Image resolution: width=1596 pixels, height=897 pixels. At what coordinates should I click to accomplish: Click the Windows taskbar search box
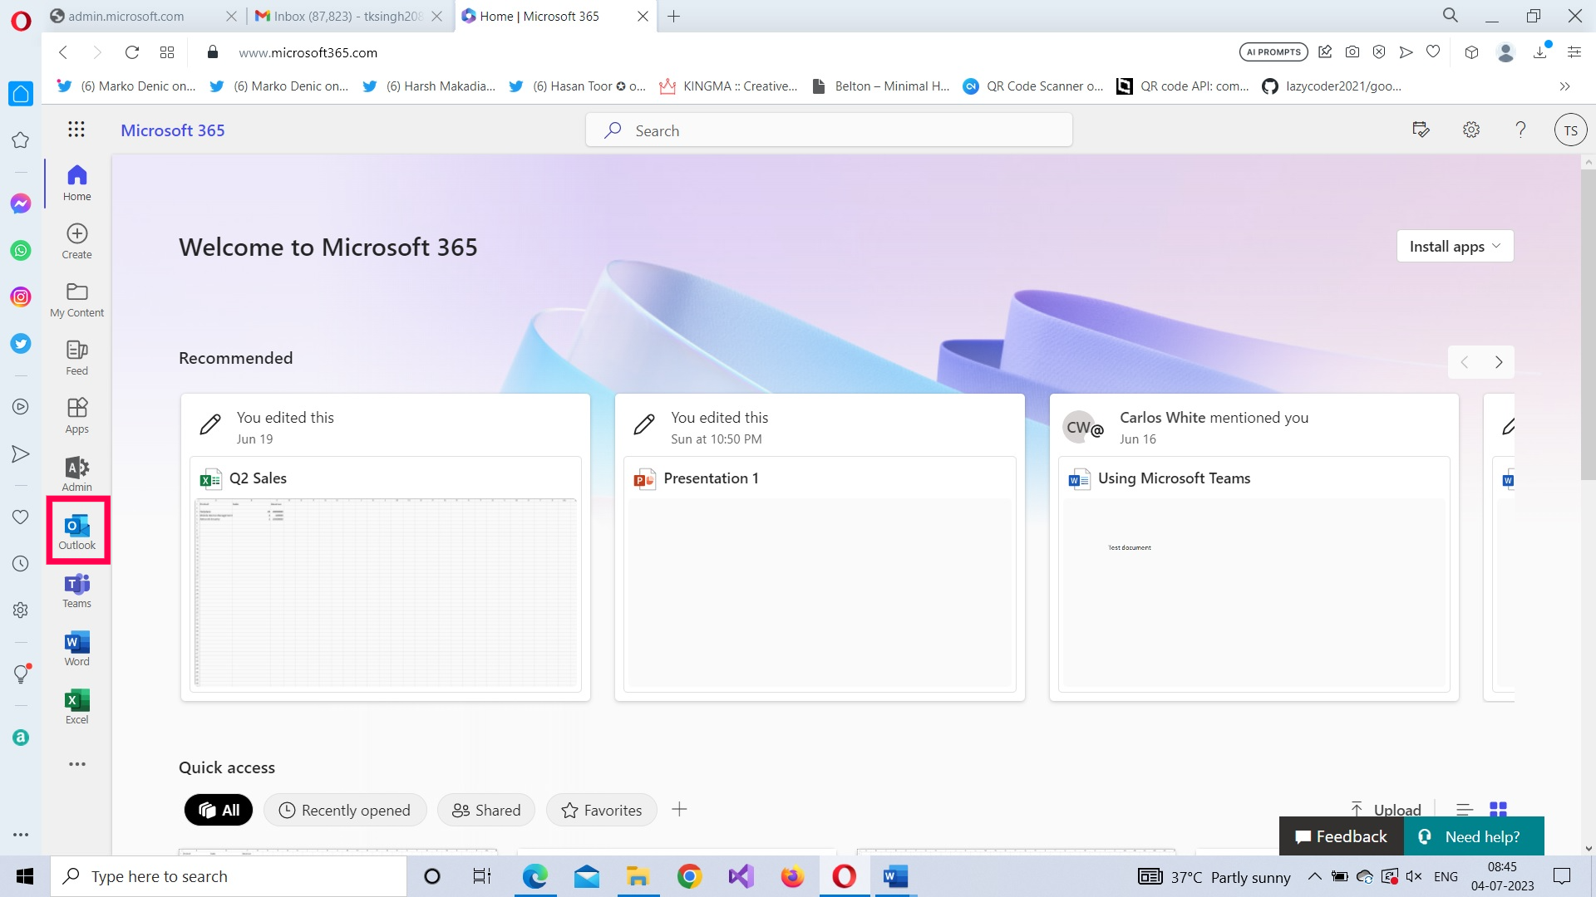click(x=229, y=876)
